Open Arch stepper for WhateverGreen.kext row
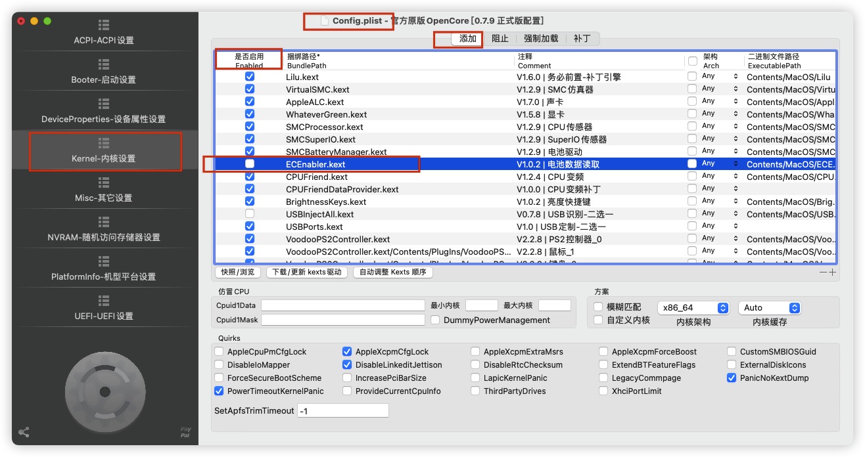865x457 pixels. pos(736,114)
